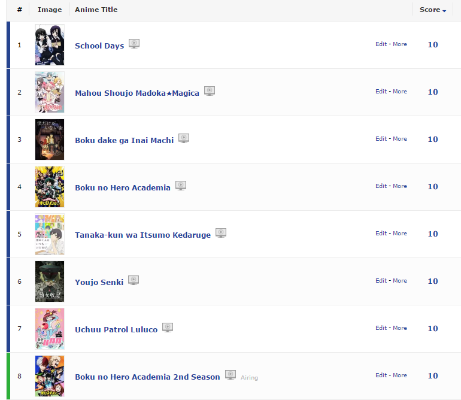Click the video icon beside School Days

tap(134, 44)
